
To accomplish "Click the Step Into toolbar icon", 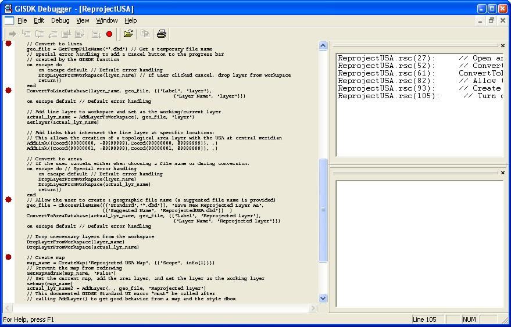I will click(x=26, y=34).
